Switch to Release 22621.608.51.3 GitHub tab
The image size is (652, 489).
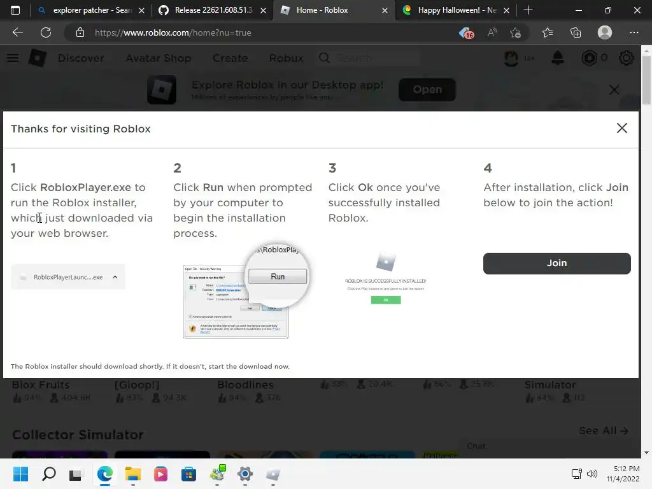tap(213, 10)
